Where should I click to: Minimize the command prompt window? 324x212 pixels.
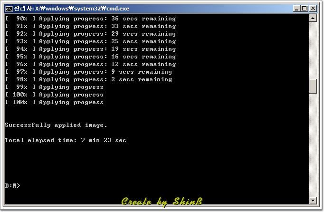(296, 9)
